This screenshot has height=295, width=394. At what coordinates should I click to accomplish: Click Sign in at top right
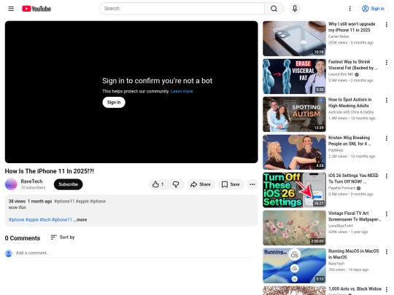(373, 9)
